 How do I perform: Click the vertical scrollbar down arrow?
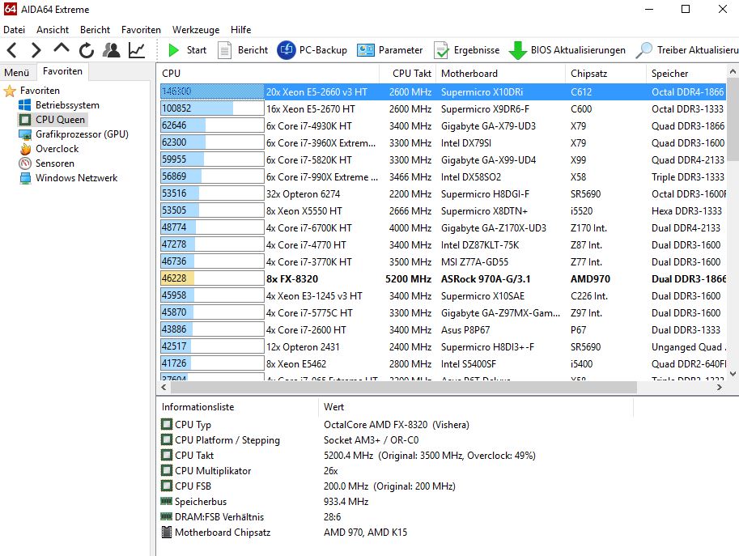tap(733, 374)
